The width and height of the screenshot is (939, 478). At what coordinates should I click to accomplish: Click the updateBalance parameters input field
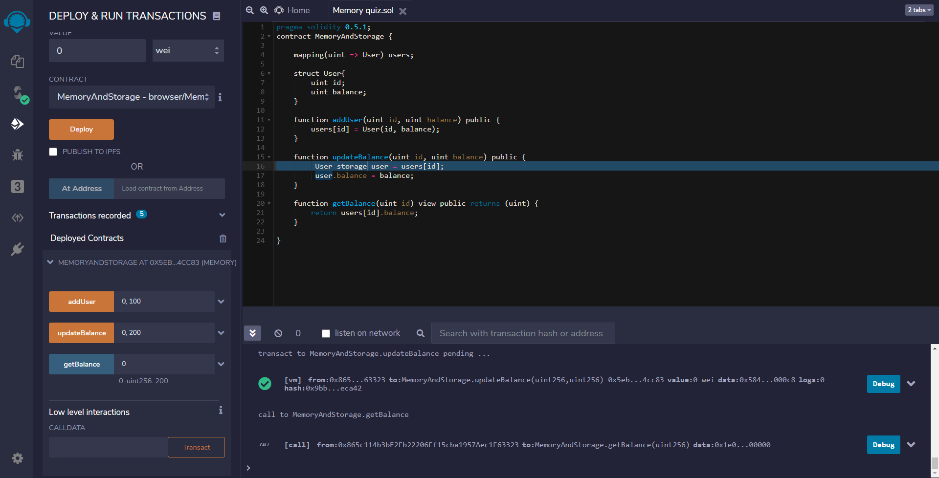(x=164, y=333)
